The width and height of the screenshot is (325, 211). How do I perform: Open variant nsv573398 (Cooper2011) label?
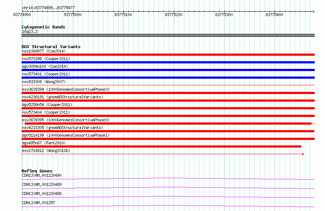point(46,59)
